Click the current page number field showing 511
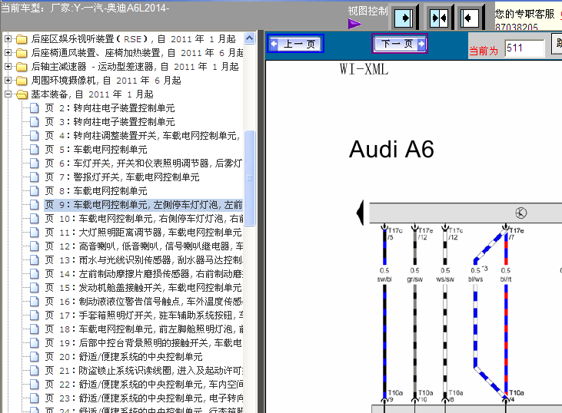The width and height of the screenshot is (562, 413). pos(525,48)
